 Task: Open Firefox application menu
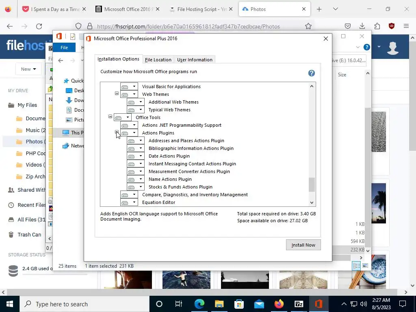click(x=406, y=26)
